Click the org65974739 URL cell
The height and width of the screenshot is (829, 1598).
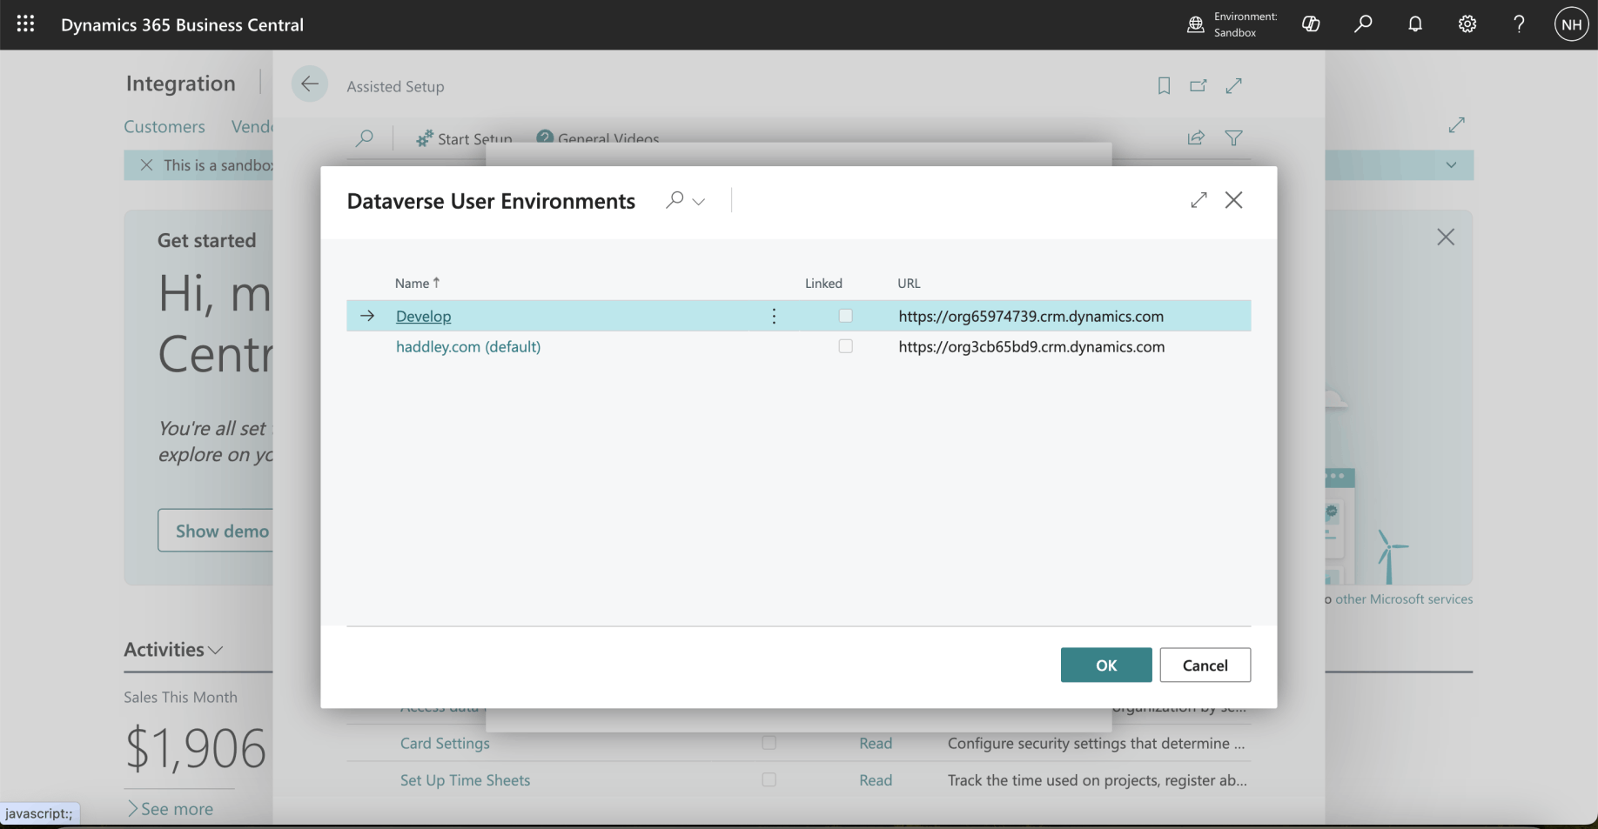pos(1031,316)
